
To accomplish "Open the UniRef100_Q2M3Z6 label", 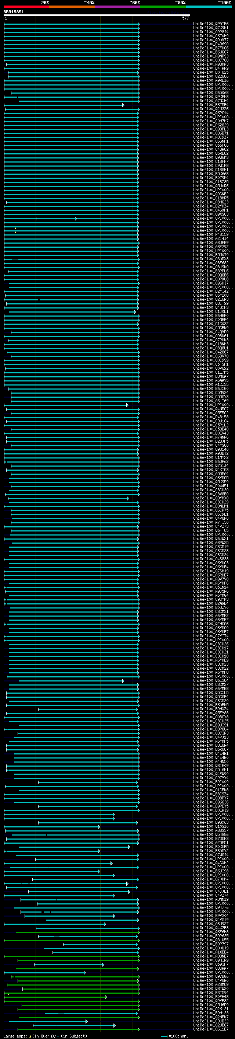I will point(211,109).
